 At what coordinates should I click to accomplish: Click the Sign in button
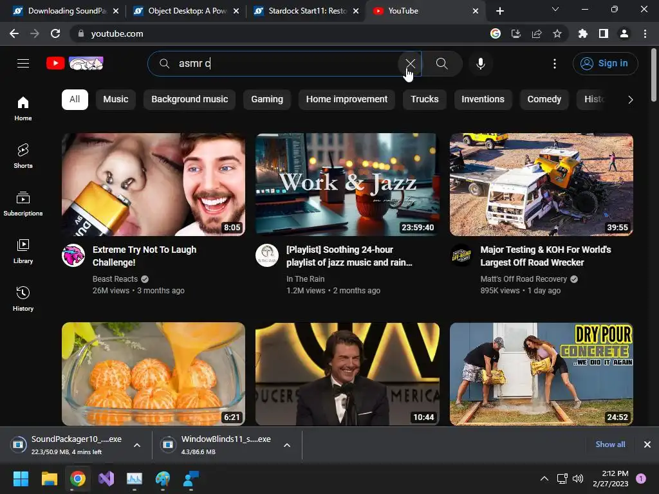pyautogui.click(x=605, y=64)
